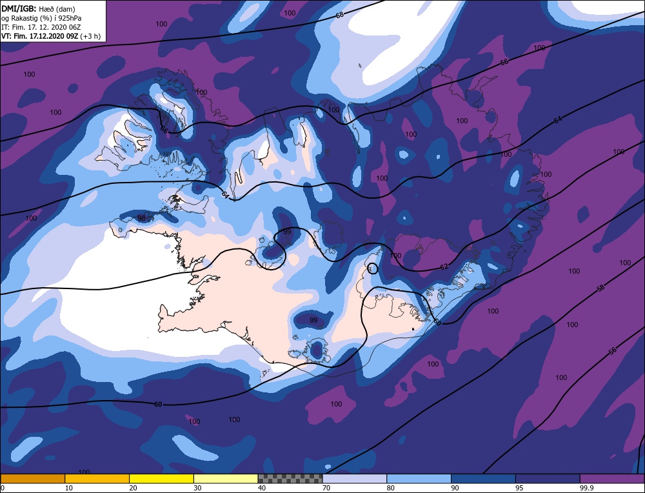Click the orange 10–20 legend swatch

point(97,479)
